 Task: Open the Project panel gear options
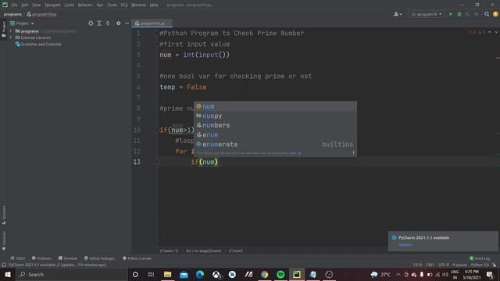[x=118, y=23]
